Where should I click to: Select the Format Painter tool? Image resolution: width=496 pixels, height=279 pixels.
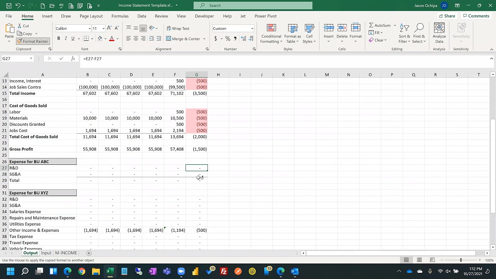coord(33,41)
